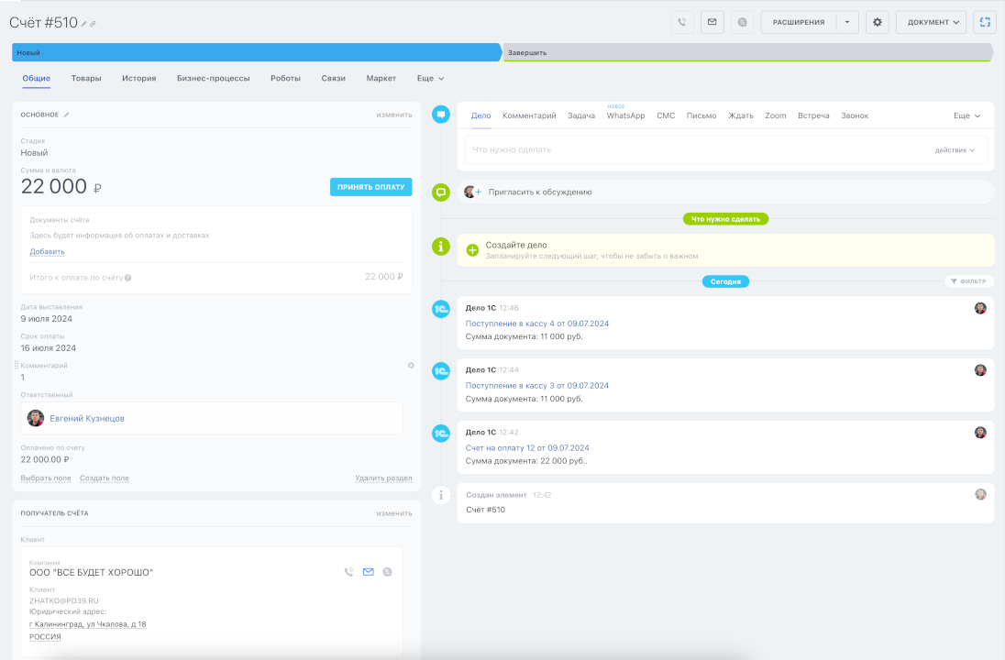Toggle the full-screen expand icon at top right
The width and height of the screenshot is (1005, 660).
point(985,22)
